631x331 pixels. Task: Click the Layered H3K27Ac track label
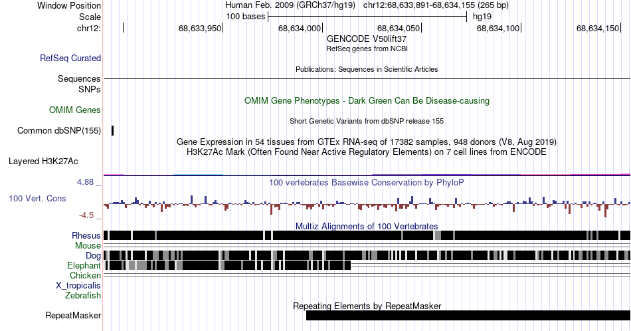pyautogui.click(x=43, y=162)
